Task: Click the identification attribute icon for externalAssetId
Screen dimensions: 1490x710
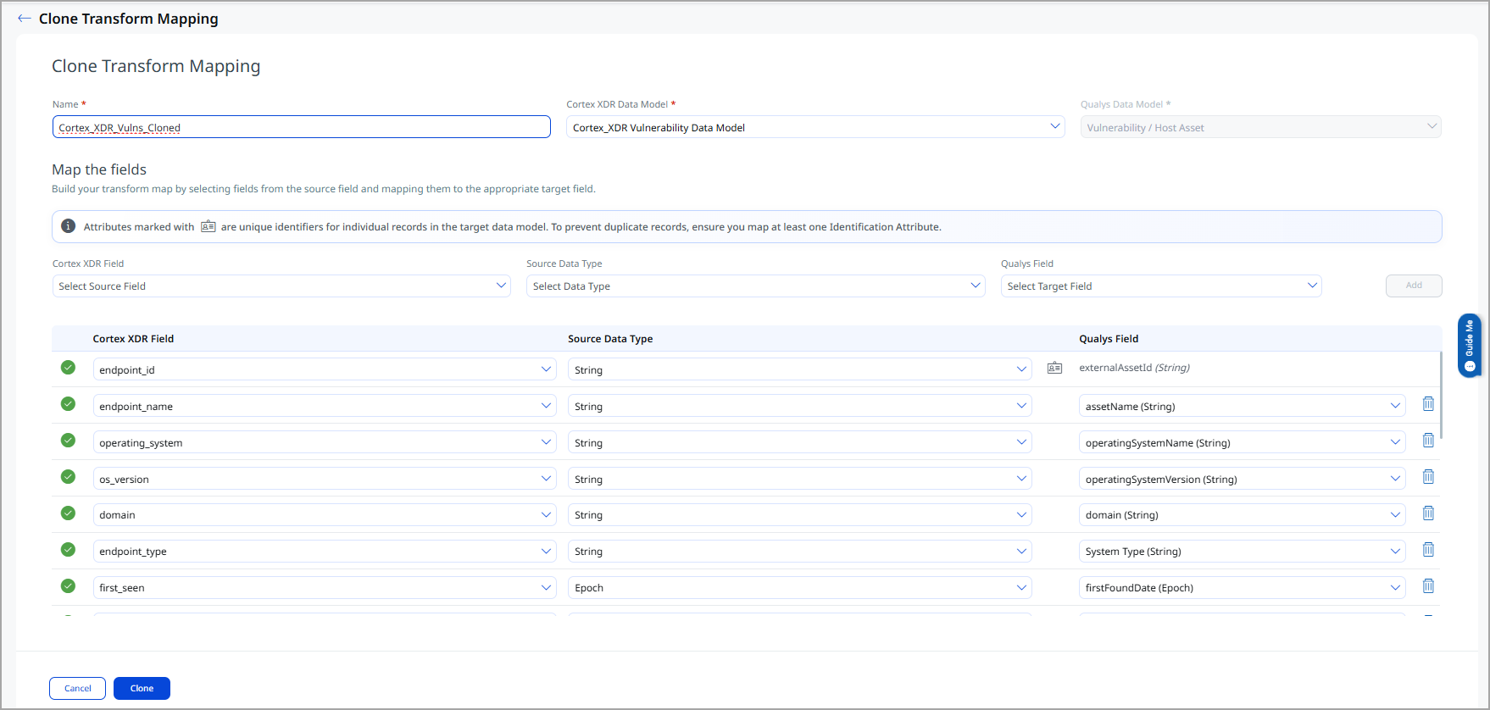Action: pyautogui.click(x=1054, y=368)
